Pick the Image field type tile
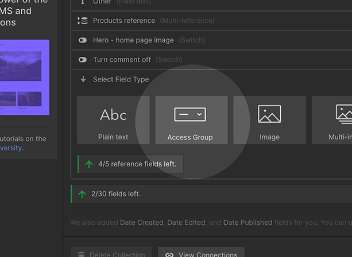 [x=269, y=119]
